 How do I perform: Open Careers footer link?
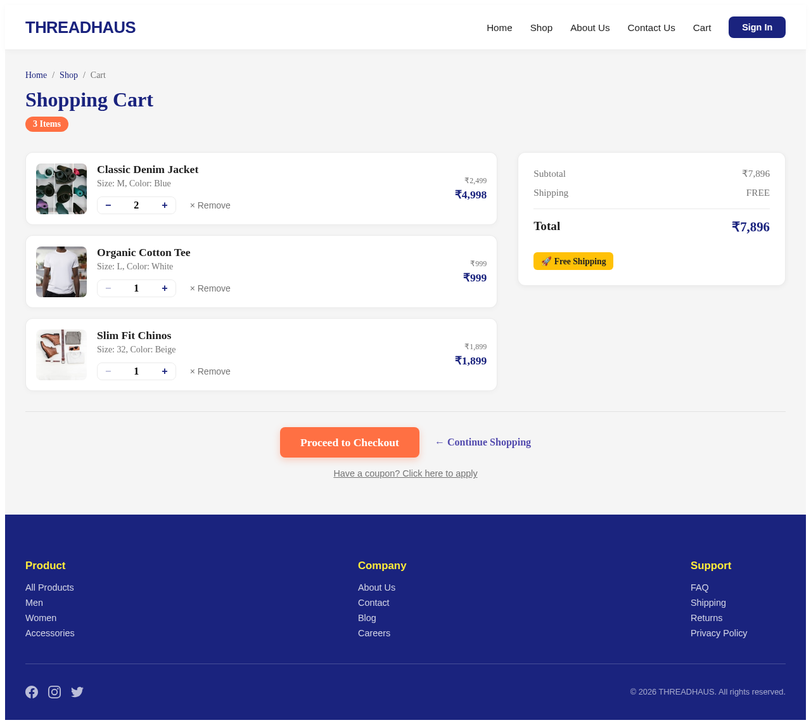[374, 633]
